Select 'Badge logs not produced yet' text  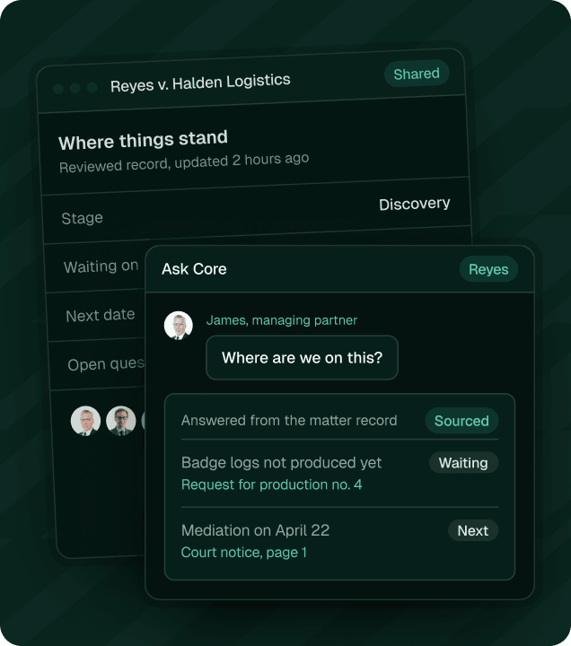tap(281, 463)
